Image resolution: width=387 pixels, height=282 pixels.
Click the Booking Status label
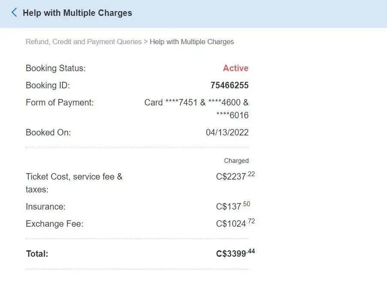tap(56, 68)
